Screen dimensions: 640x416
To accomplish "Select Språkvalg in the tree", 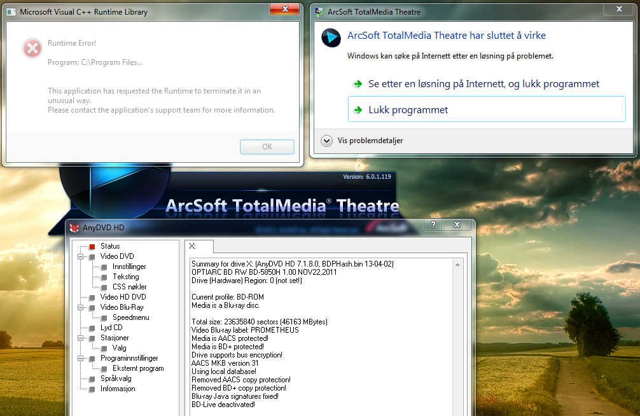I will coord(116,379).
